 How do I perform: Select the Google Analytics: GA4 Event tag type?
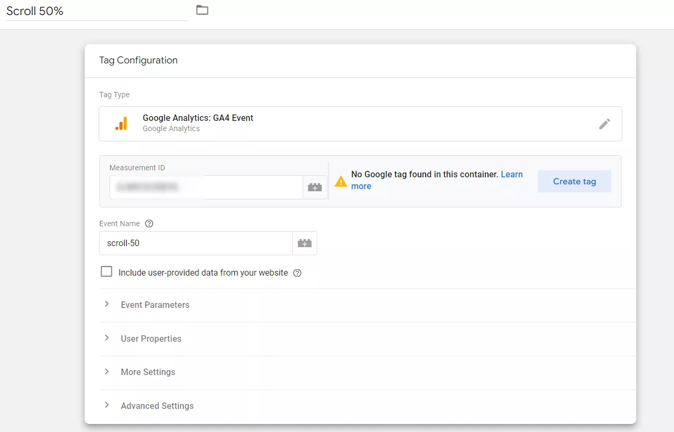[x=360, y=124]
